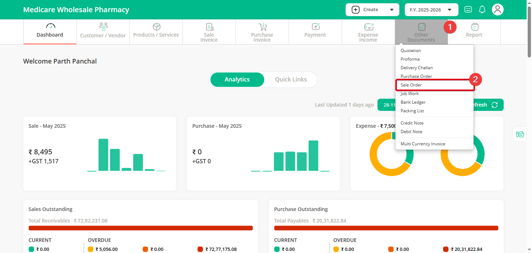
Task: Open the Payment module
Action: click(315, 32)
